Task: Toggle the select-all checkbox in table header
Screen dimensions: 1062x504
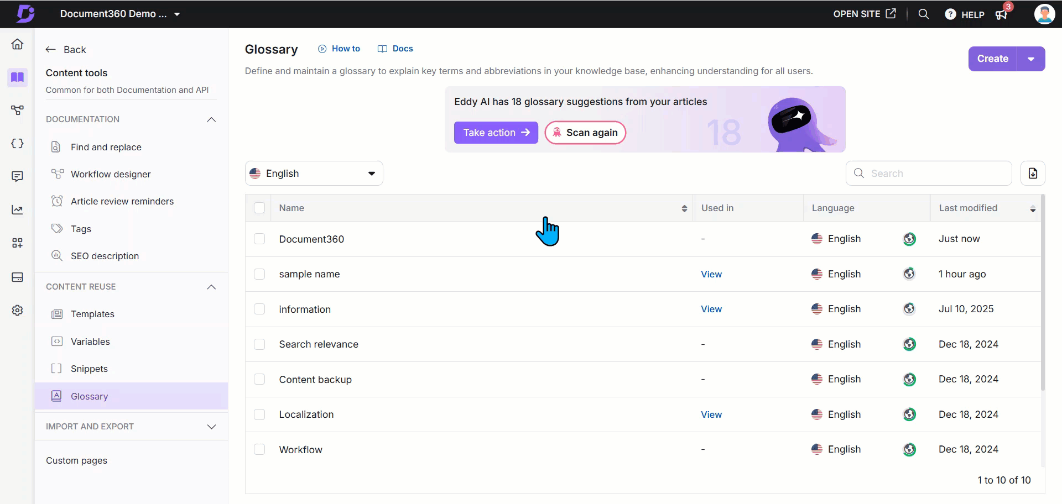Action: pyautogui.click(x=259, y=208)
